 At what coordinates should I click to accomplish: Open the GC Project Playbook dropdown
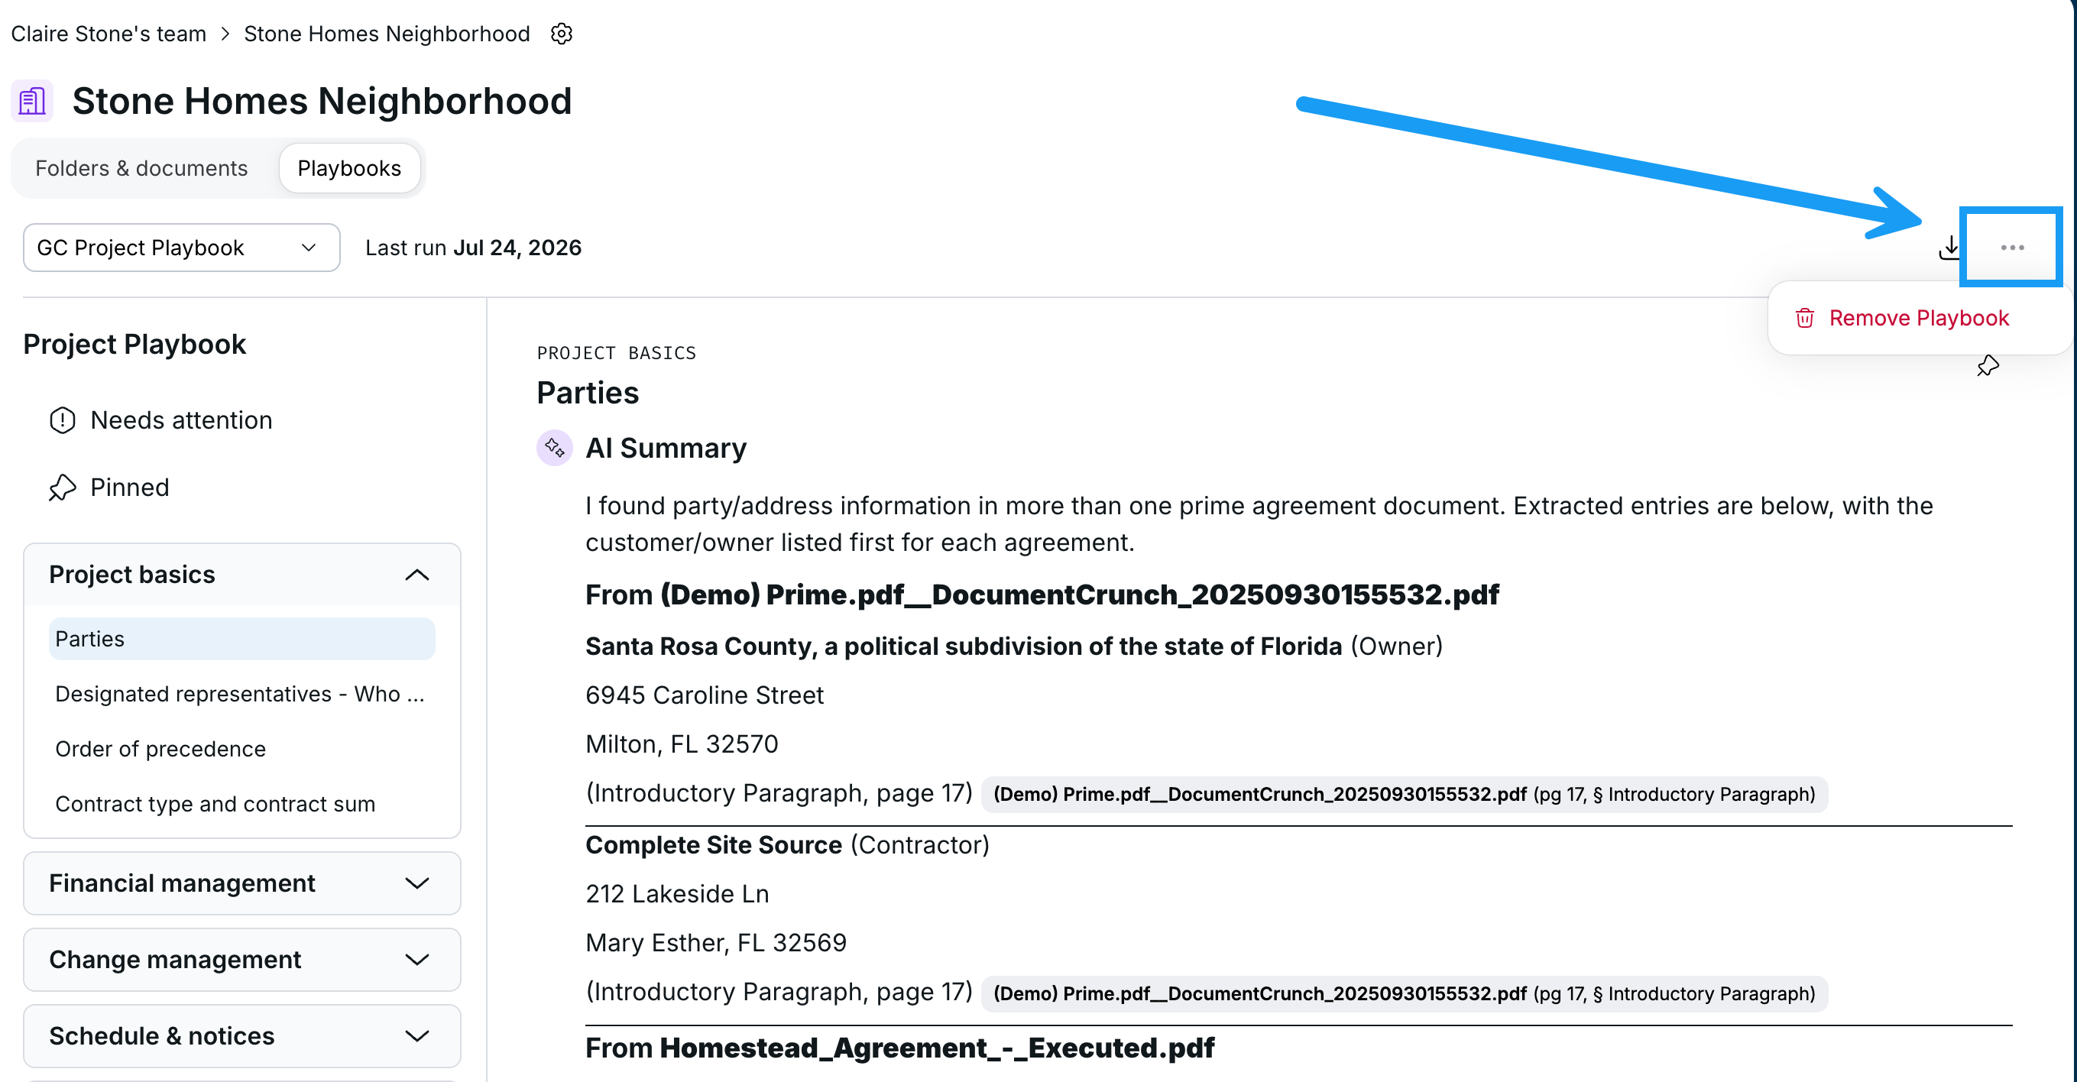click(x=181, y=248)
